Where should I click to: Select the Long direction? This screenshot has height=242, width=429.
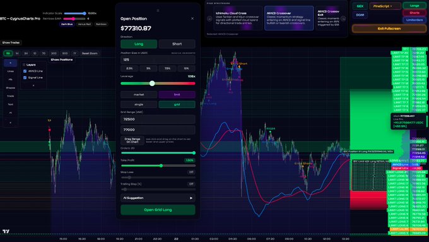point(139,44)
